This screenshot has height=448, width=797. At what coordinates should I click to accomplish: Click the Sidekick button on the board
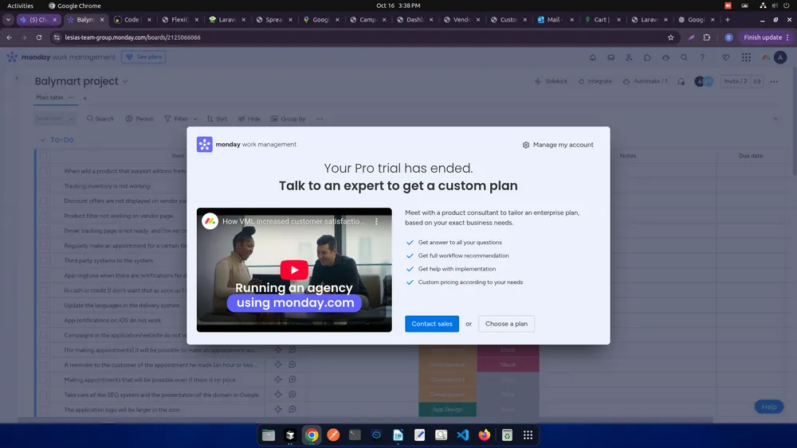coord(551,81)
